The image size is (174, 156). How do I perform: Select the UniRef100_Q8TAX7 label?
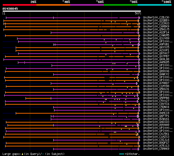tap(156, 53)
